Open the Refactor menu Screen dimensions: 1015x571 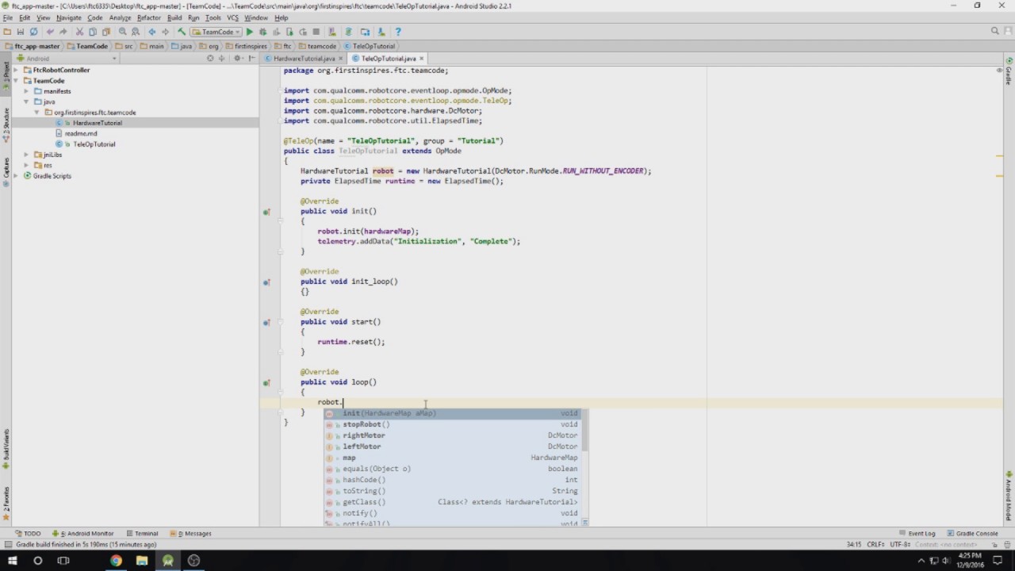(148, 17)
